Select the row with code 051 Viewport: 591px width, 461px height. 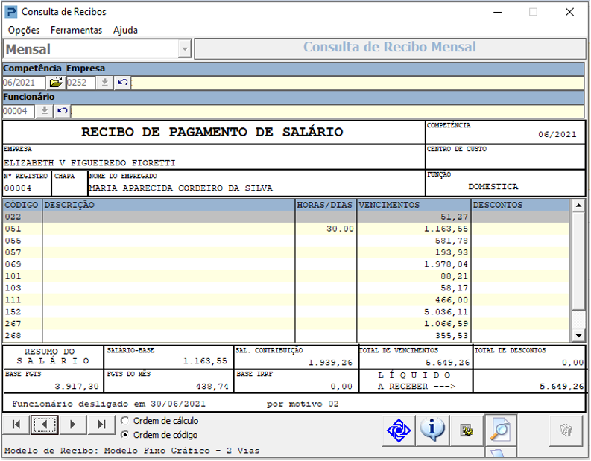286,229
